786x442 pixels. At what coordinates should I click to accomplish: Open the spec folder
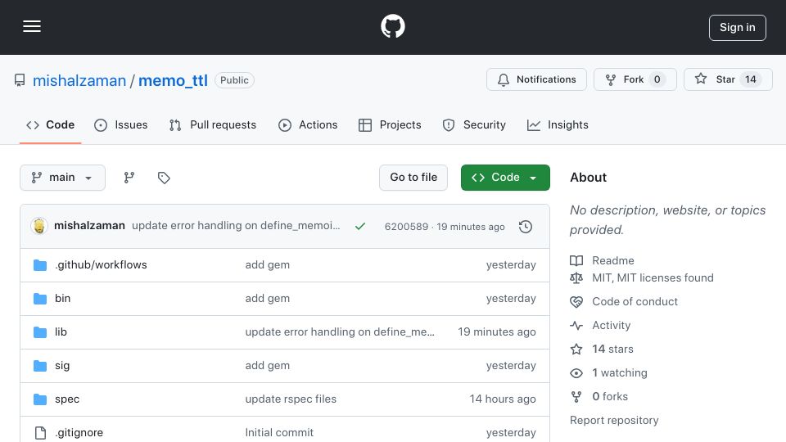coord(67,399)
